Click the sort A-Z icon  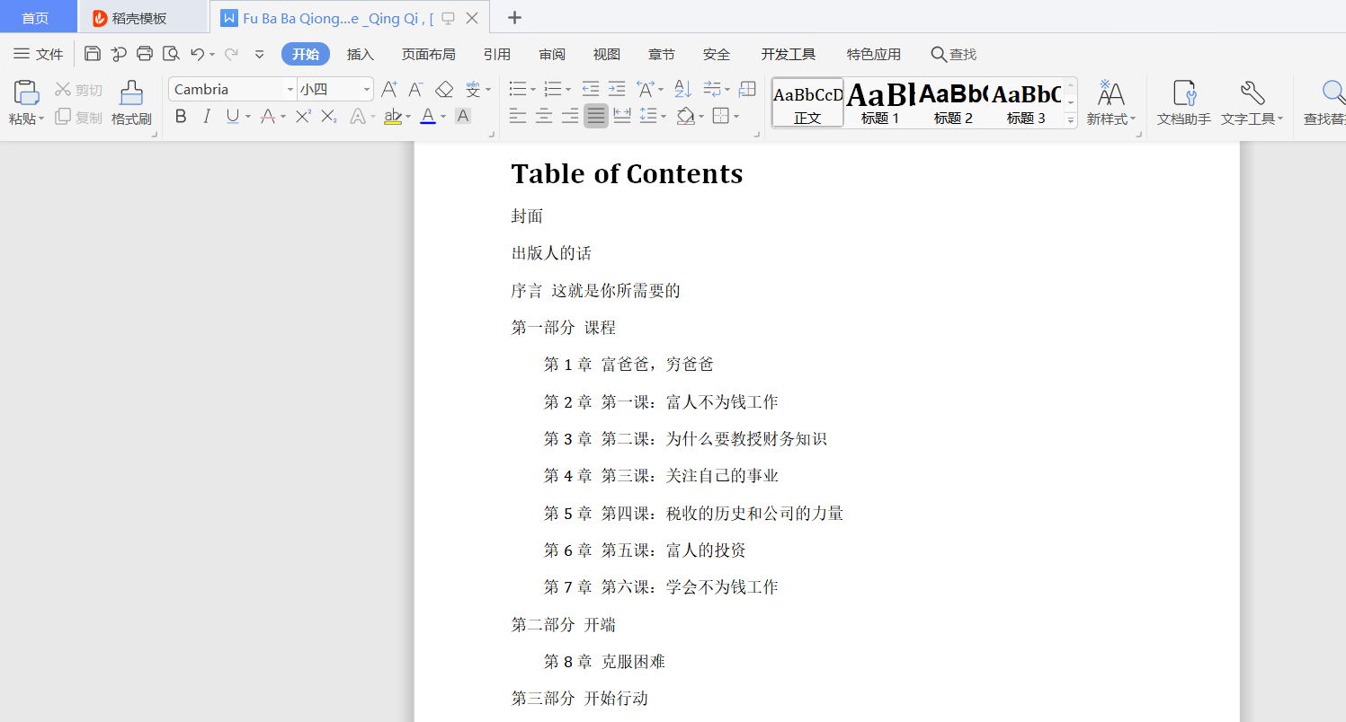point(683,89)
